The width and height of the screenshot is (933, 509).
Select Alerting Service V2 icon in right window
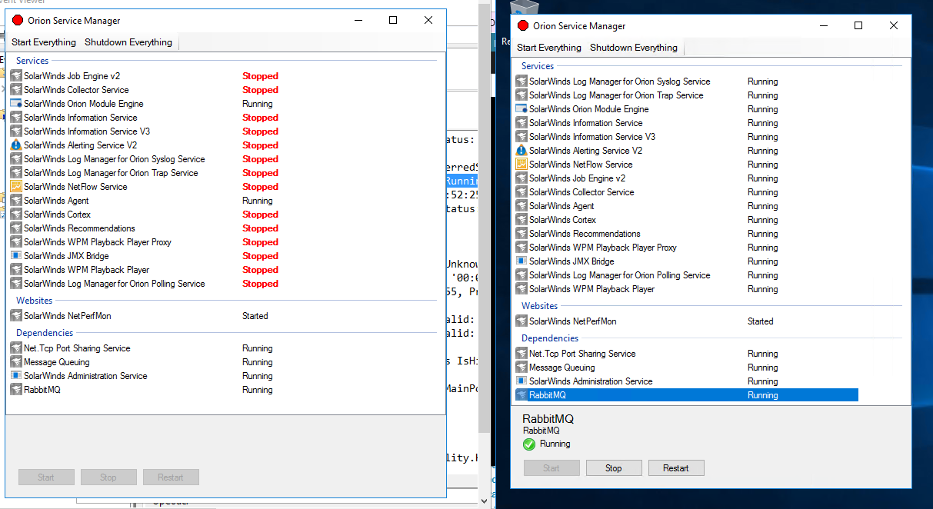pos(521,151)
